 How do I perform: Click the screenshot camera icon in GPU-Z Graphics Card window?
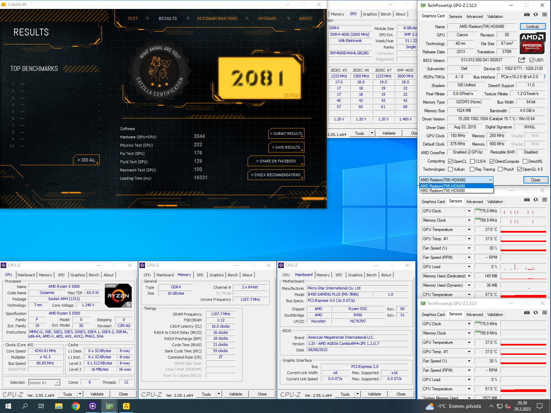click(x=527, y=15)
